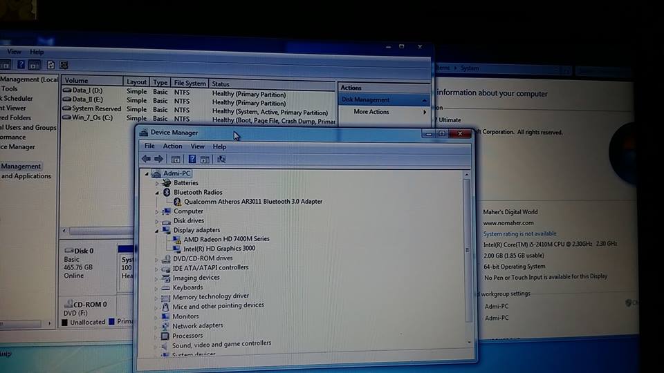This screenshot has height=373, width=664.
Task: Expand the DVD/CD-ROM drives node
Action: [156, 259]
